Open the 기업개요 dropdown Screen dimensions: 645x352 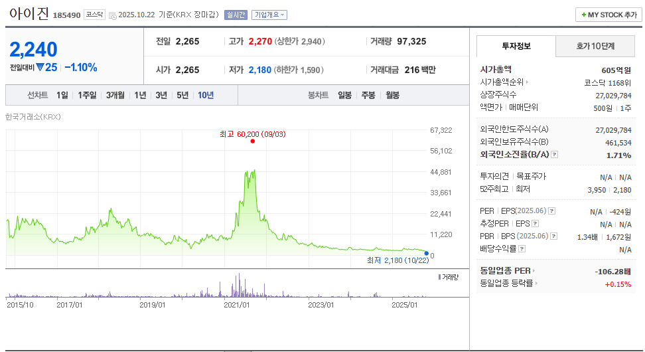point(269,15)
